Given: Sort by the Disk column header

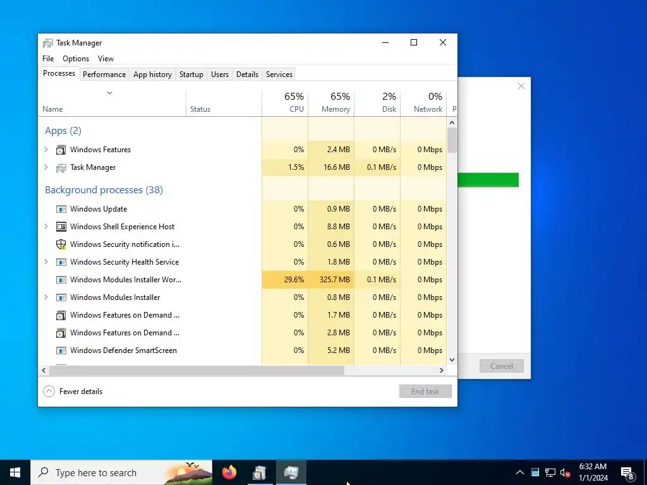Looking at the screenshot, I should pyautogui.click(x=377, y=103).
